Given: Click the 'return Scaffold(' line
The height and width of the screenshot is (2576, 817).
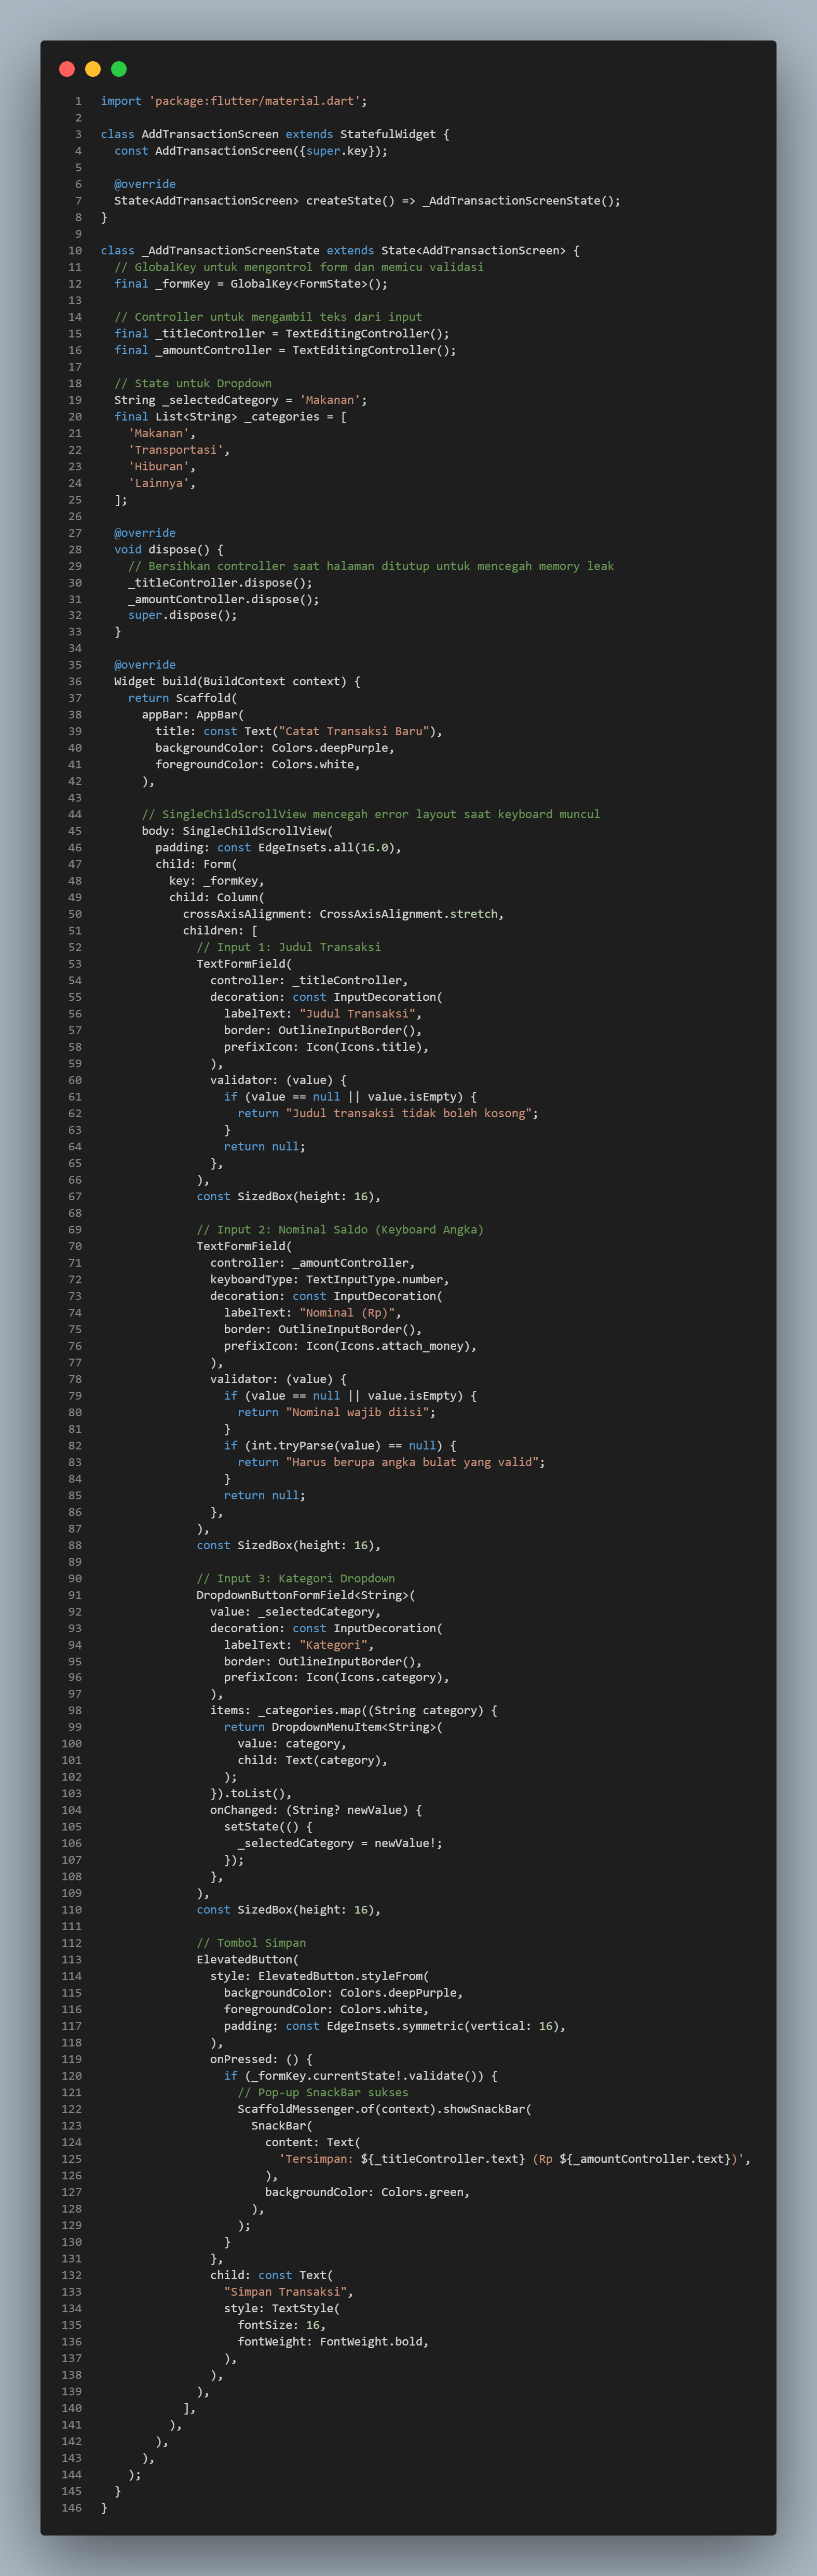Looking at the screenshot, I should pyautogui.click(x=183, y=698).
